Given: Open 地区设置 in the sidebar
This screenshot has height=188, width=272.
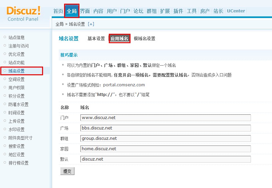Looking at the screenshot, I should (16, 155).
